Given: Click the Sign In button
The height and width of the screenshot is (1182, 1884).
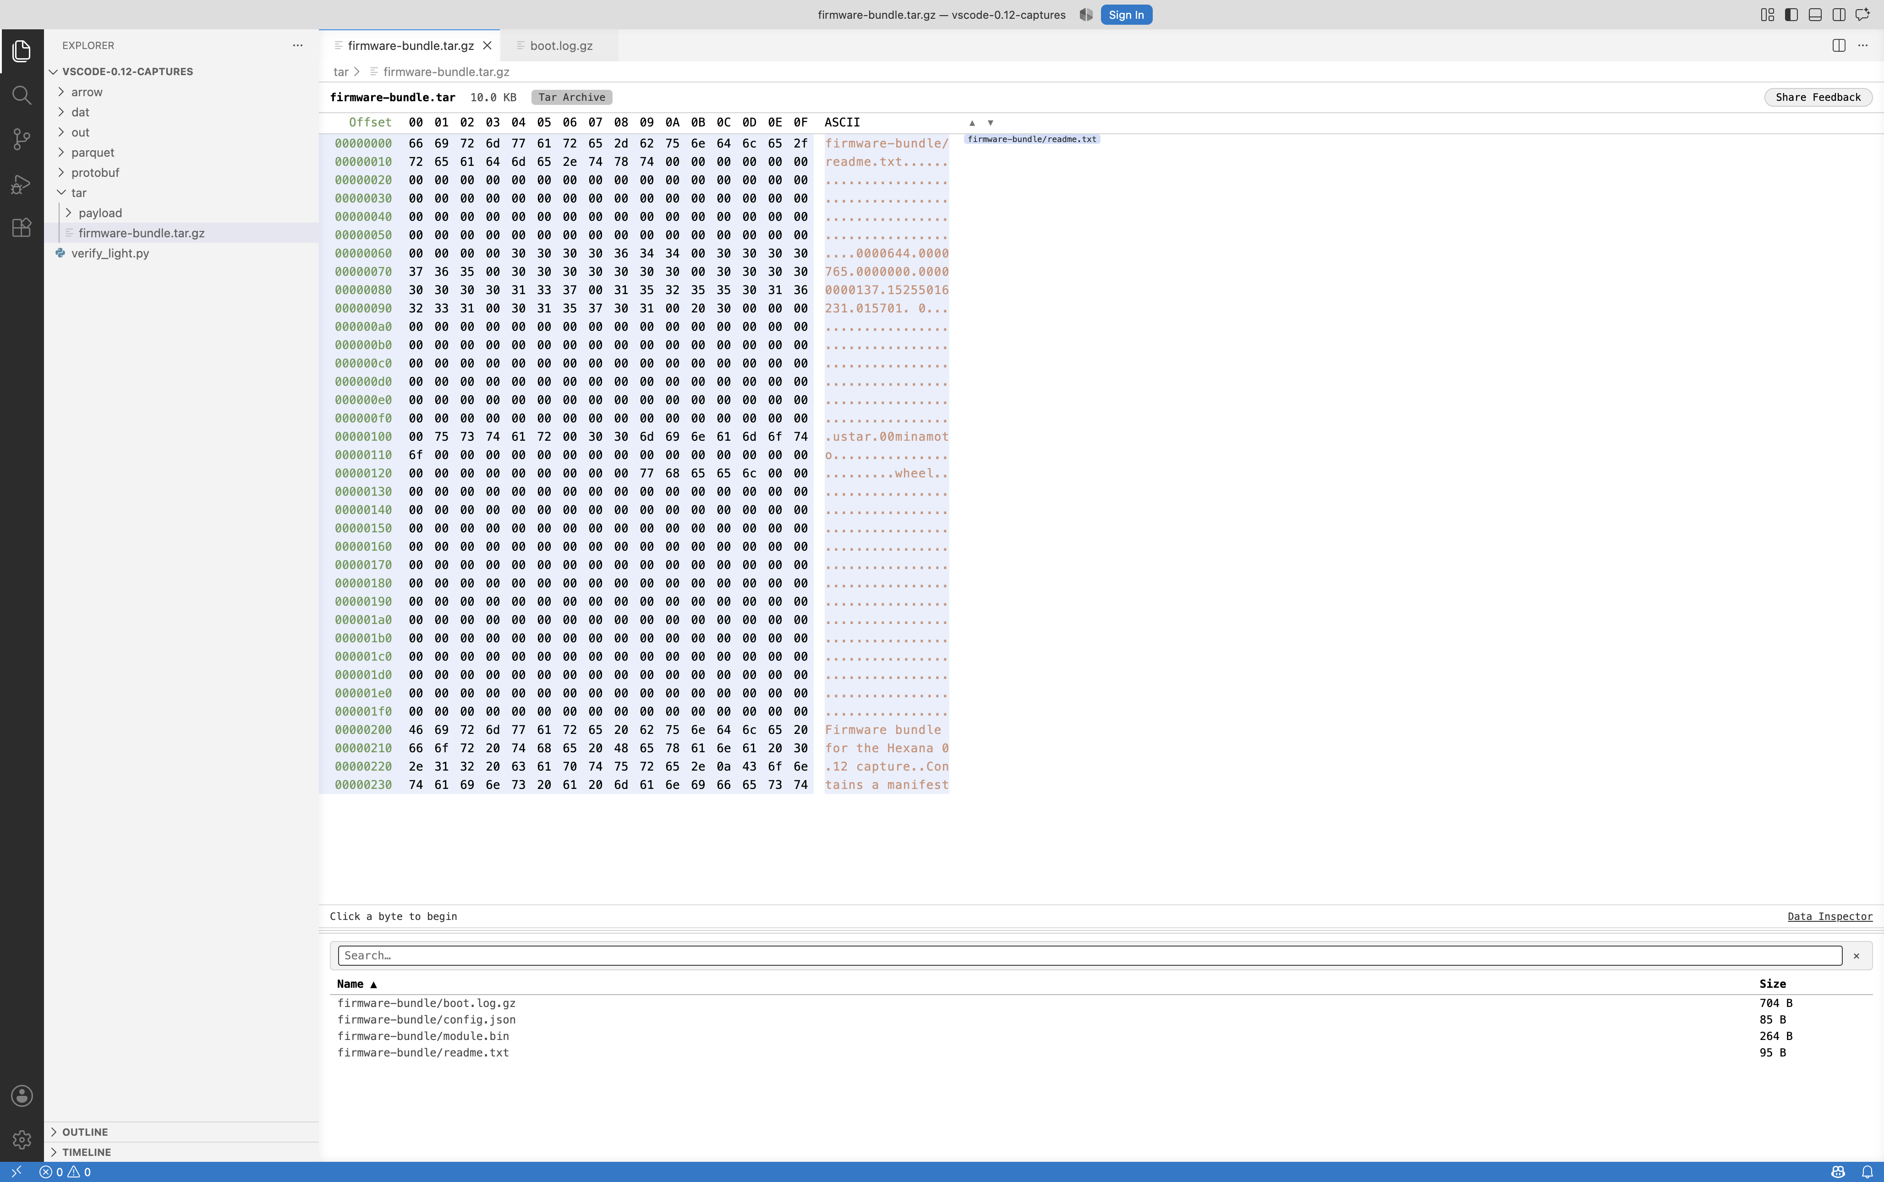Looking at the screenshot, I should pyautogui.click(x=1126, y=15).
